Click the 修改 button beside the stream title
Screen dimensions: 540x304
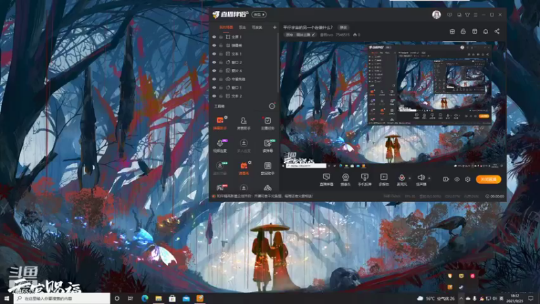click(x=344, y=27)
